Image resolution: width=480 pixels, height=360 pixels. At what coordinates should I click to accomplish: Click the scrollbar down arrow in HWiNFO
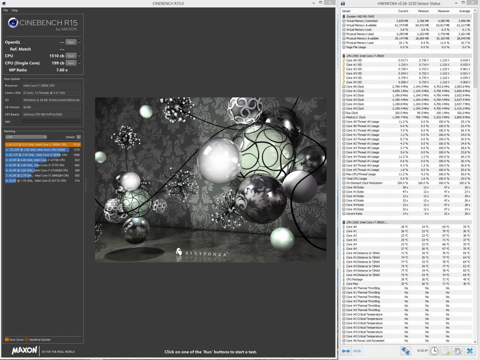pos(475,342)
